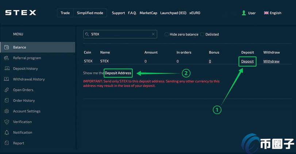
Task: Open the F.A.Q. page
Action: coord(132,13)
